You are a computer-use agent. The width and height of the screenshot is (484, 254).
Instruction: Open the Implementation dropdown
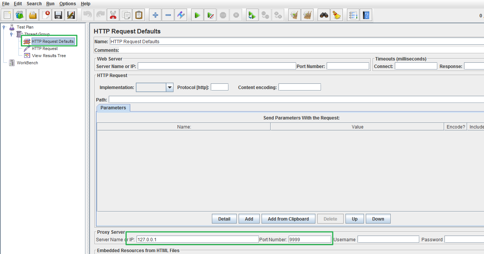pos(170,87)
